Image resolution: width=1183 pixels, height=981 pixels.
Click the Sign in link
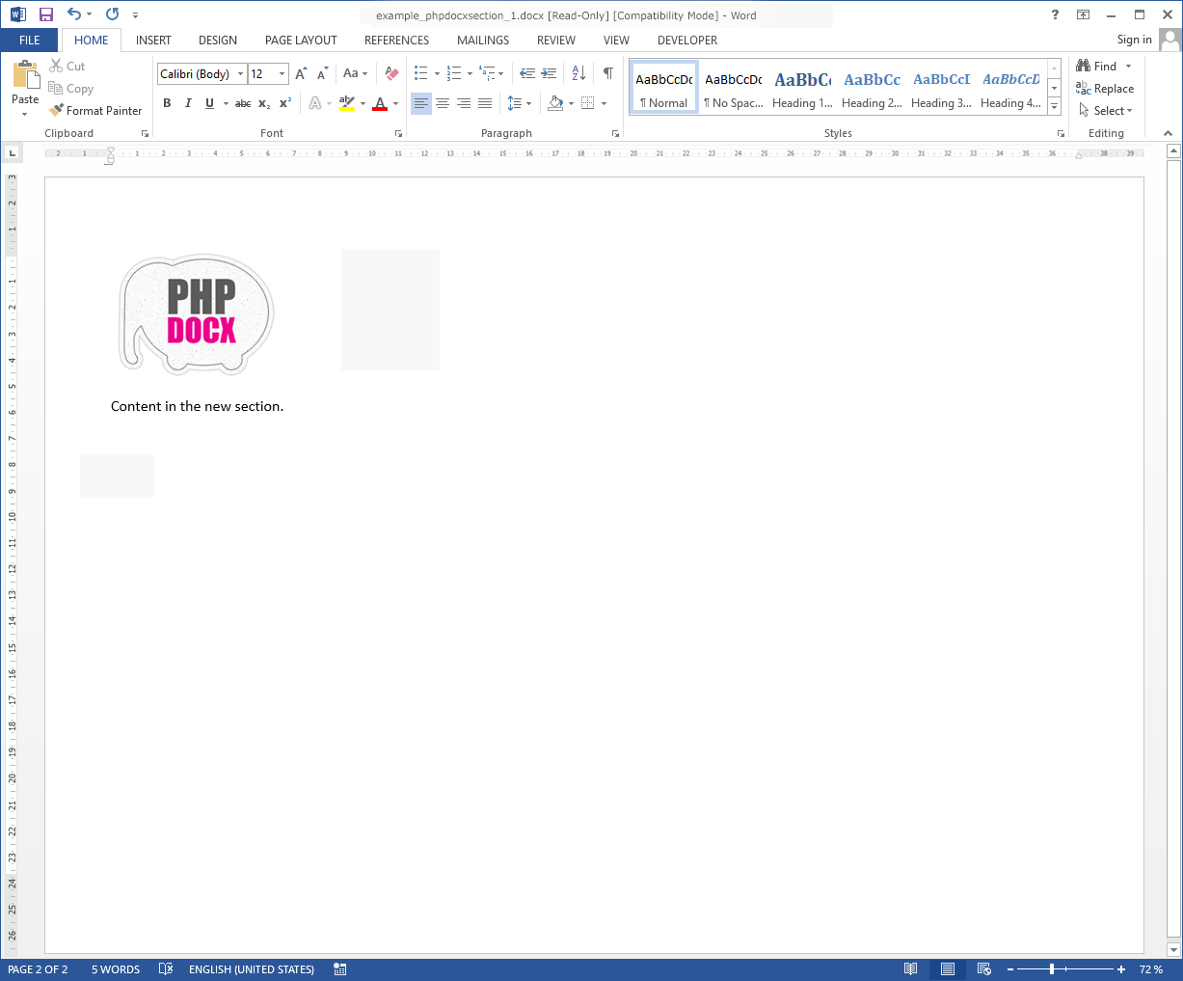point(1134,40)
